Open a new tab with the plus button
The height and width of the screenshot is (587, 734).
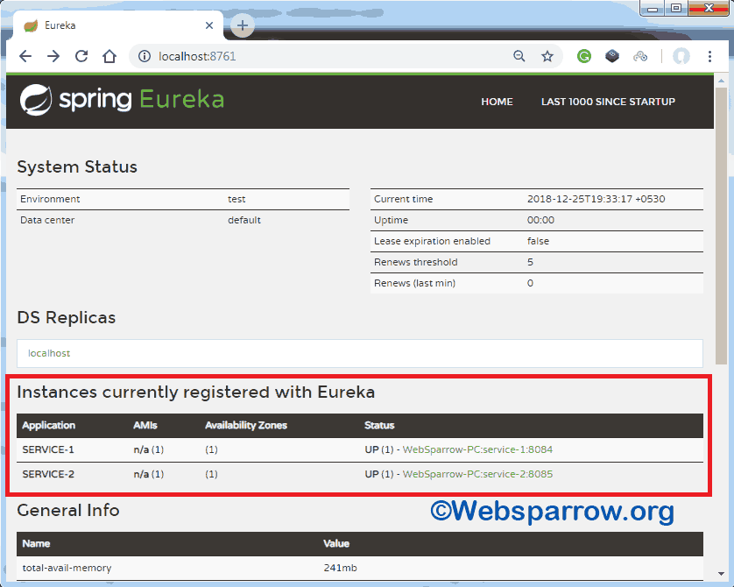click(x=242, y=26)
